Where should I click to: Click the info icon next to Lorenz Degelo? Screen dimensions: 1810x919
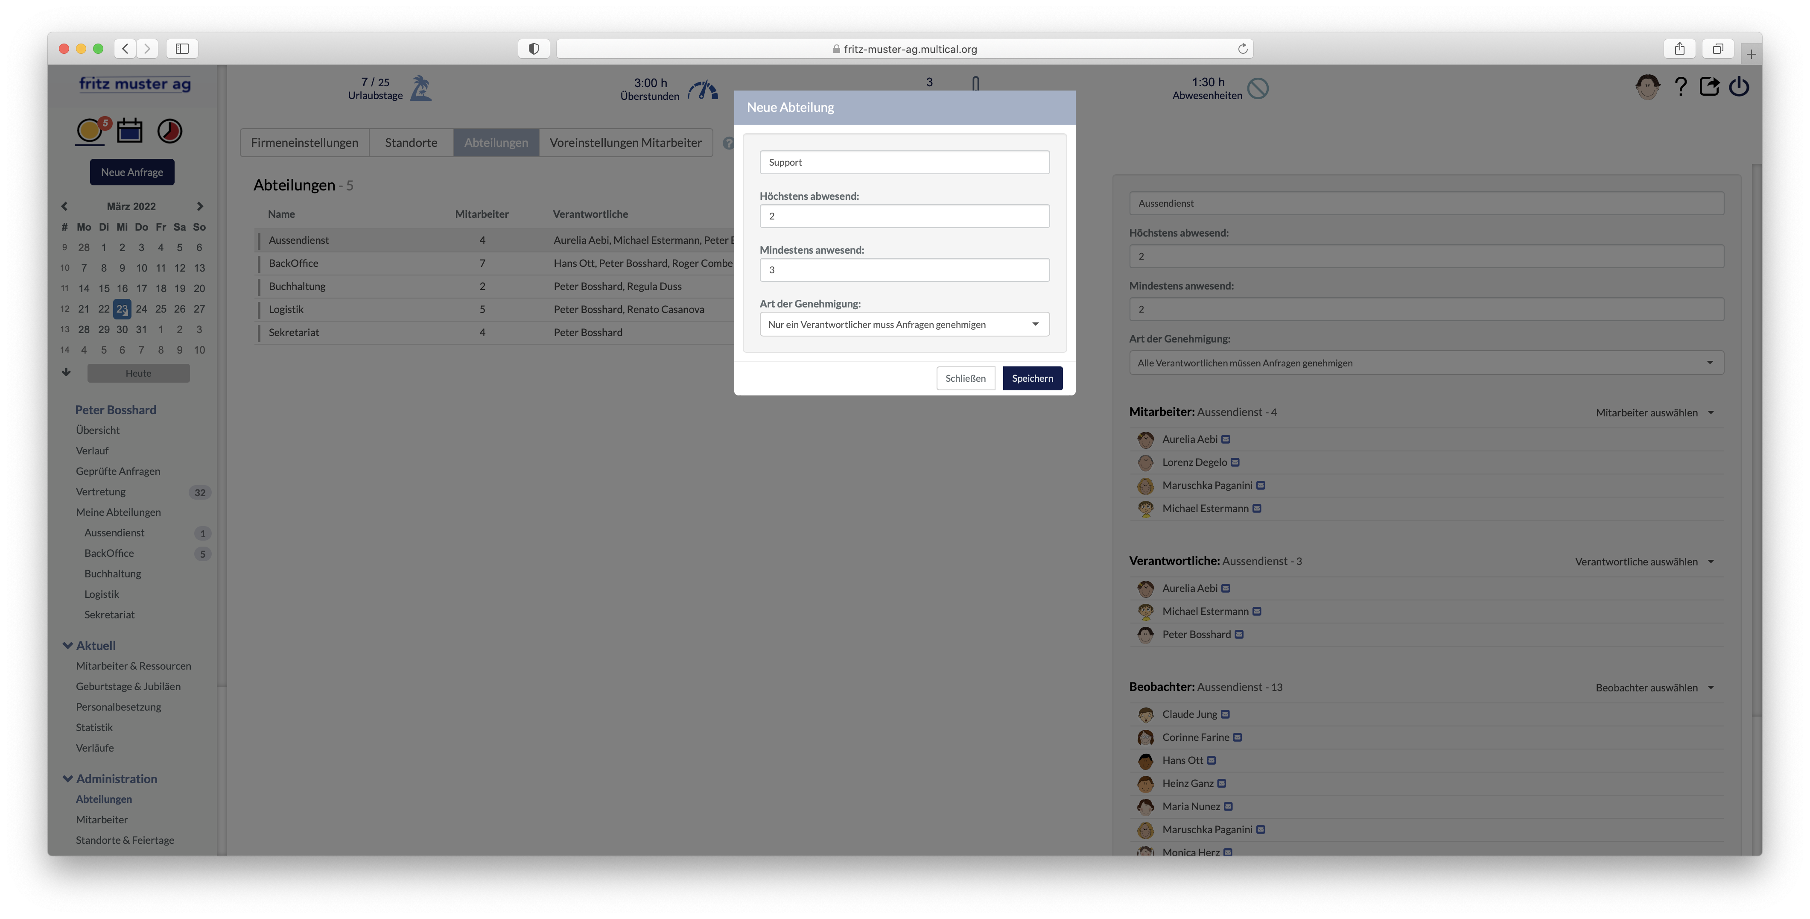click(x=1235, y=462)
